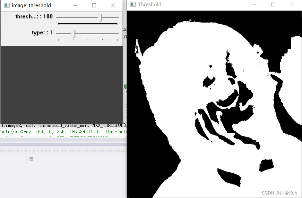The height and width of the screenshot is (198, 302).
Task: Minimize the image_threshold window
Action: pos(75,5)
